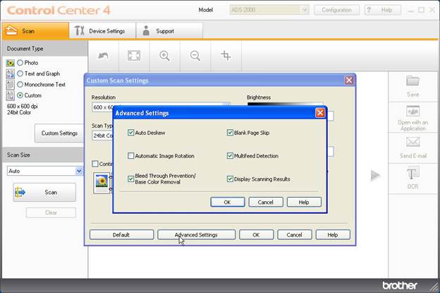The height and width of the screenshot is (293, 440).
Task: Close the Advanced Settings dialog
Action: click(320, 113)
